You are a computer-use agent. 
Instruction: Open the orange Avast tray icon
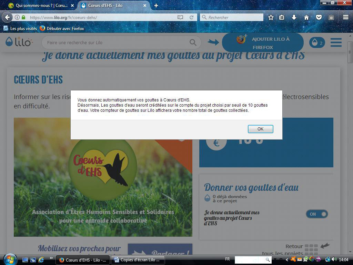pyautogui.click(x=293, y=259)
